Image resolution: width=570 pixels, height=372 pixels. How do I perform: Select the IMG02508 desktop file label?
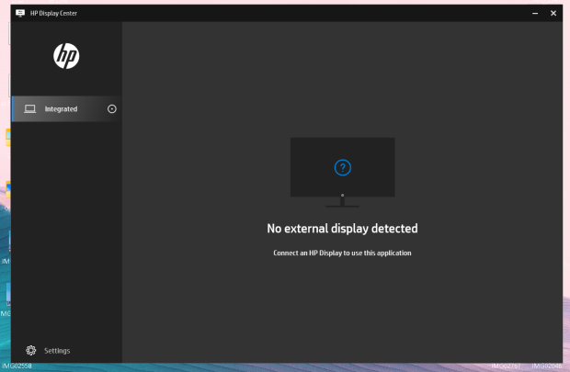[x=16, y=366]
